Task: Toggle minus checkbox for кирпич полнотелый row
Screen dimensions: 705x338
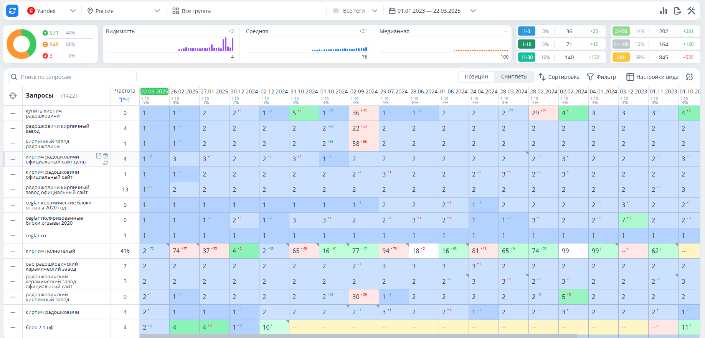Action: 13,251
